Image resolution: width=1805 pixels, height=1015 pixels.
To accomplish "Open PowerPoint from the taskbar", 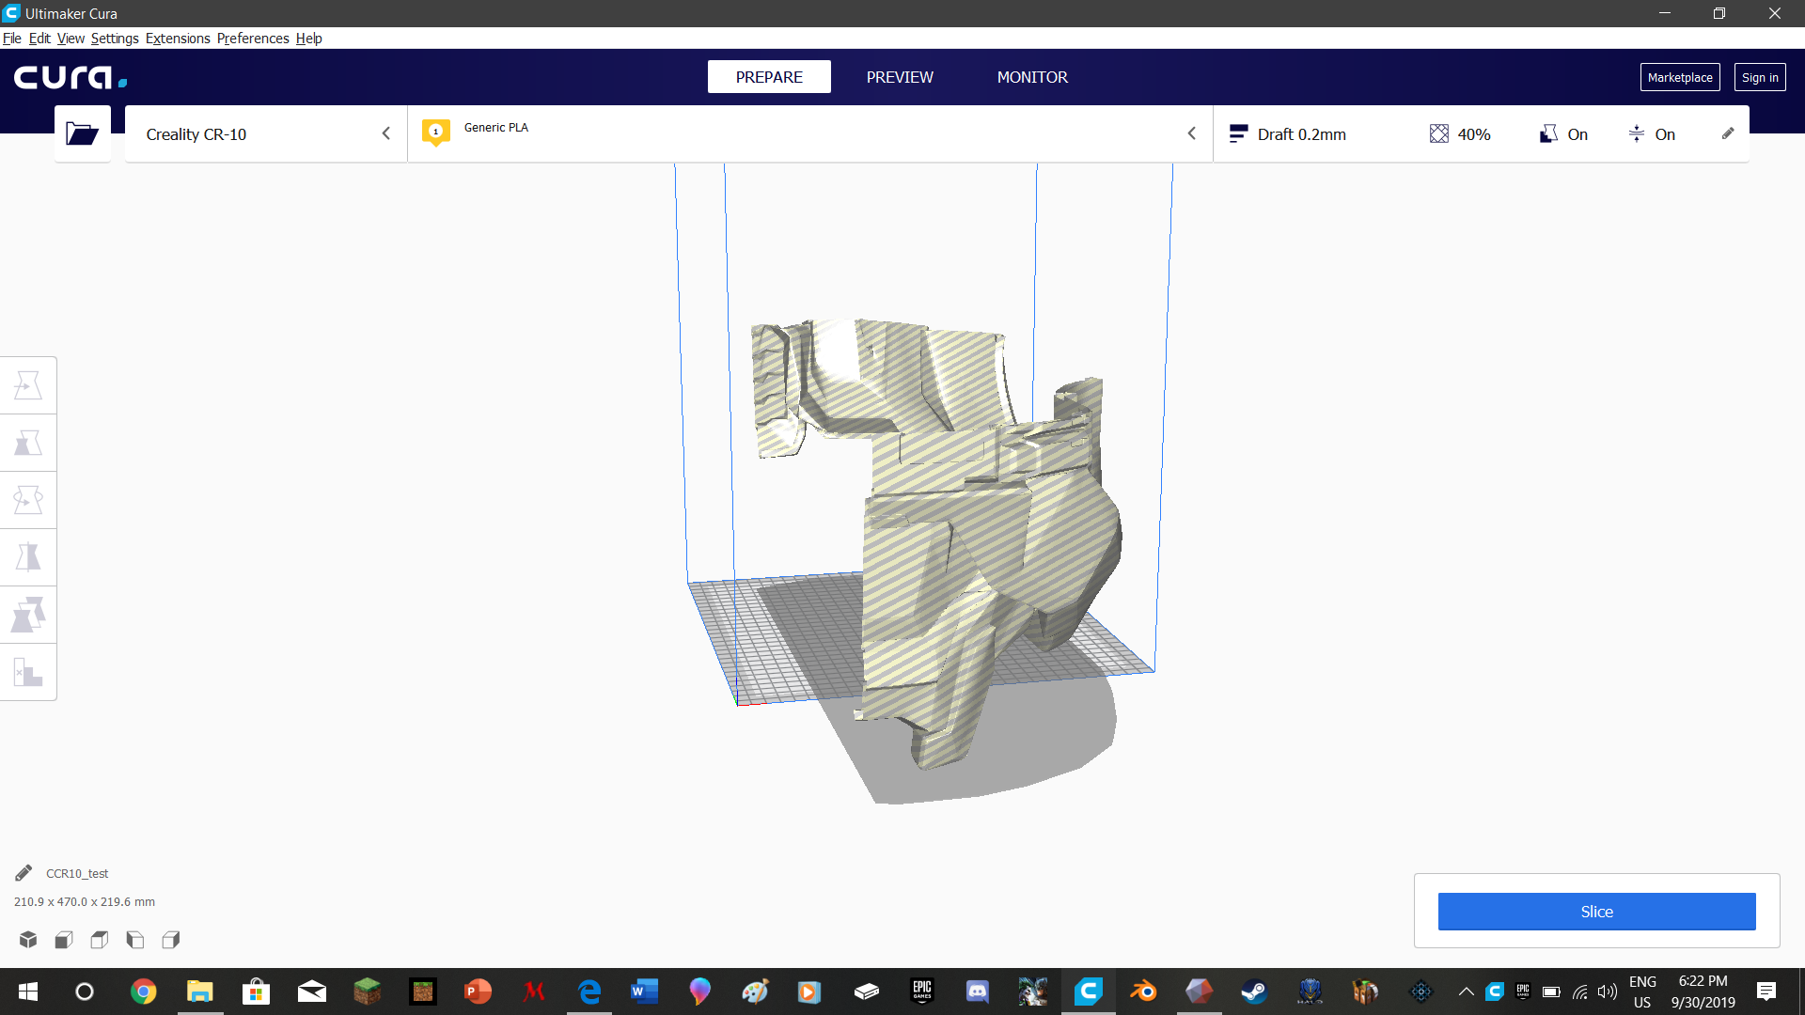I will pos(478,991).
